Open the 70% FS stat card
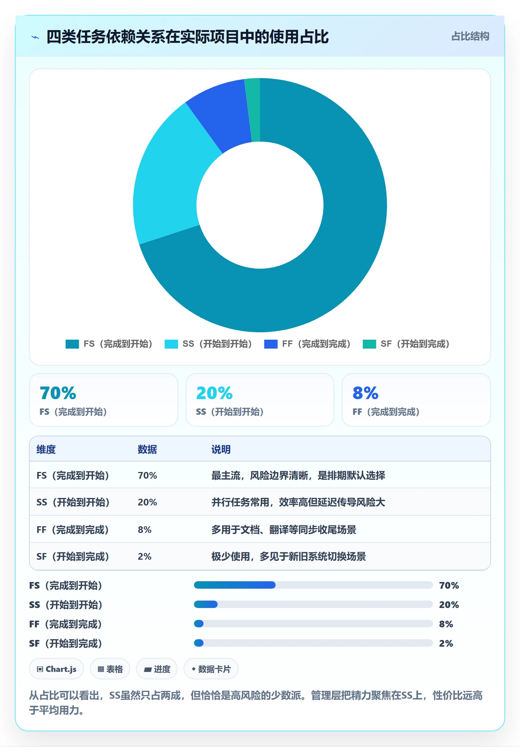 pos(104,400)
